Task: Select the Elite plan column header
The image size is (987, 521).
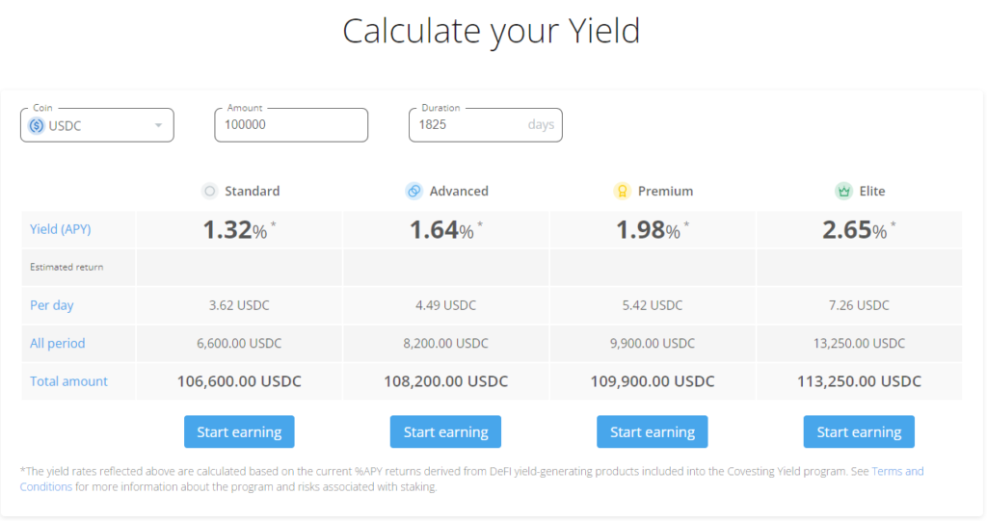Action: pyautogui.click(x=871, y=191)
